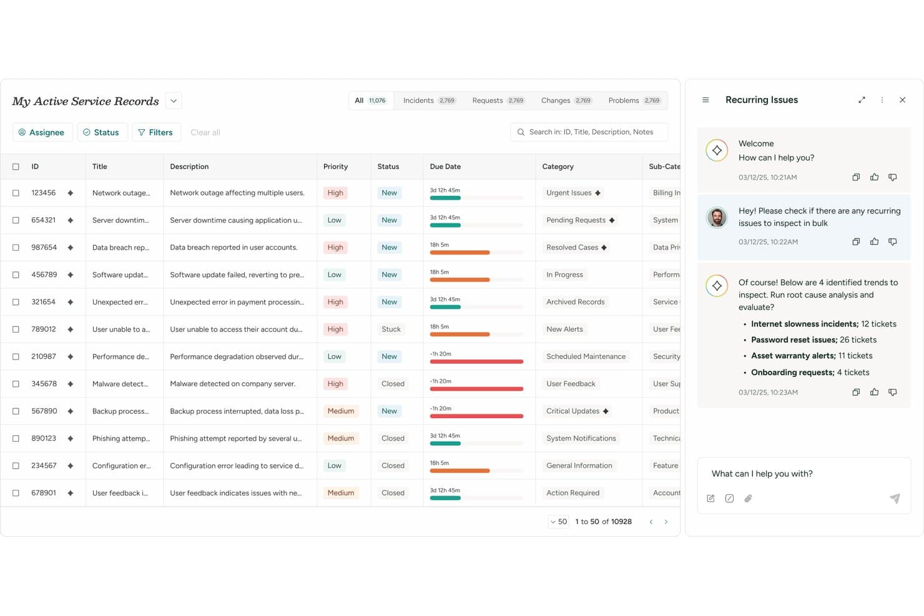Open the chat panel more options menu

point(882,100)
